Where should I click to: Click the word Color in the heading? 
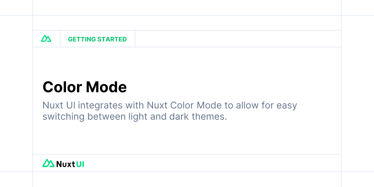pyautogui.click(x=62, y=87)
